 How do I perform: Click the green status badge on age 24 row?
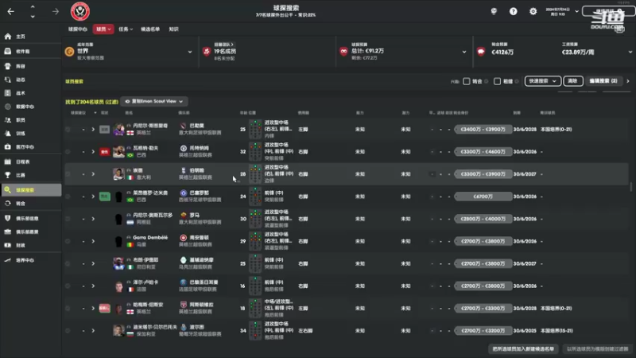105,197
